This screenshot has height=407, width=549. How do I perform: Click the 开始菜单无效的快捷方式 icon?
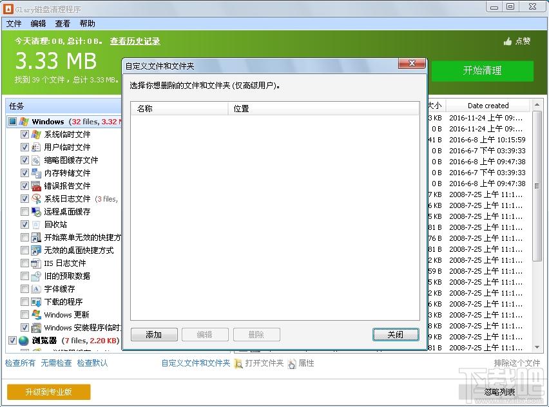click(36, 238)
